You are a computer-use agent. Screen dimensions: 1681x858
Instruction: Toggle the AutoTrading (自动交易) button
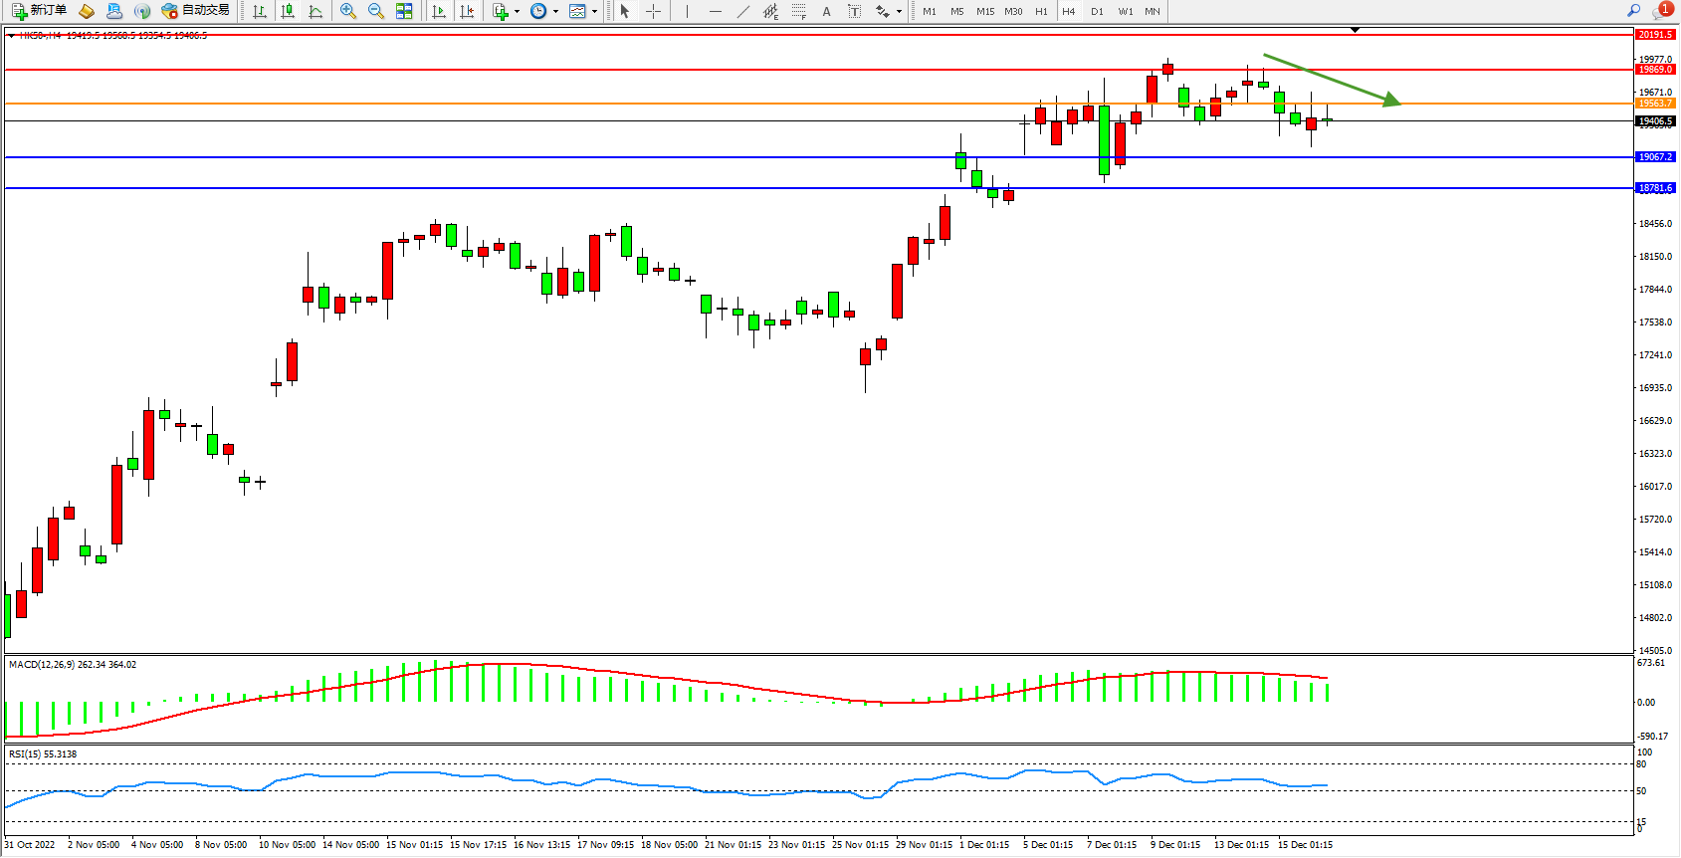196,11
